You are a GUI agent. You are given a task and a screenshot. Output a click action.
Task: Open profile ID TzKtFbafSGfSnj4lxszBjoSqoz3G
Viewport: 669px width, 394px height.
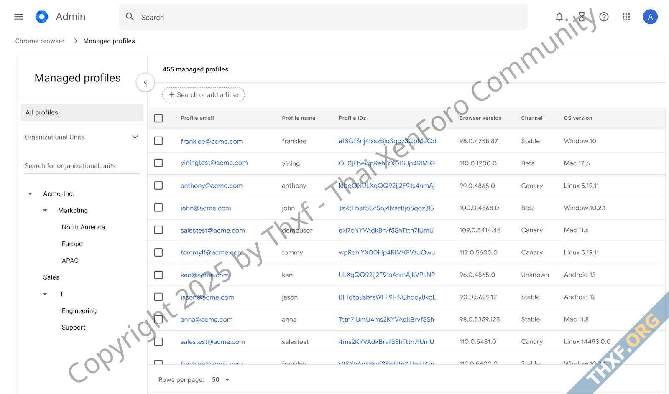click(386, 208)
